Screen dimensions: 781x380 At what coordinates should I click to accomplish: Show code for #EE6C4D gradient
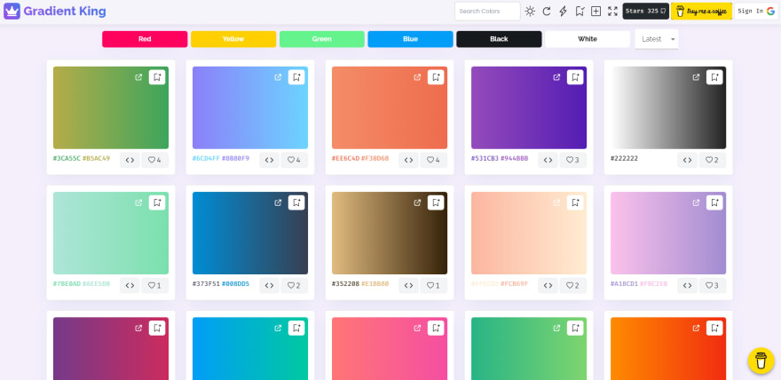408,160
